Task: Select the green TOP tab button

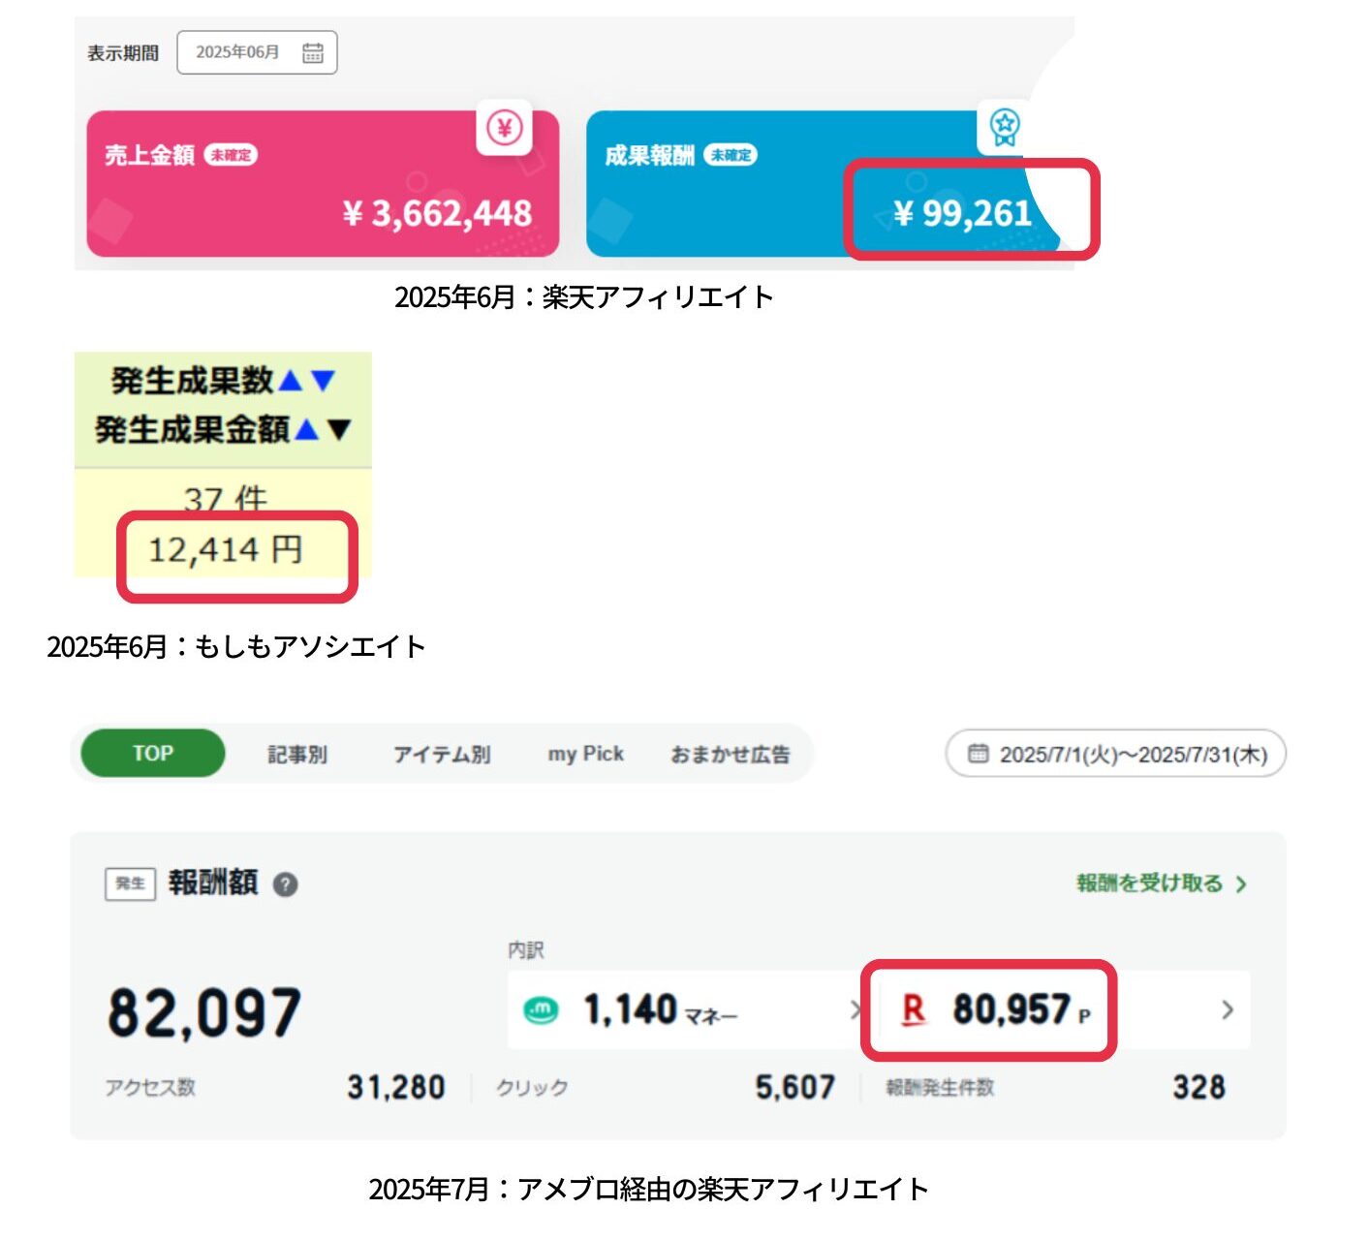Action: point(153,754)
